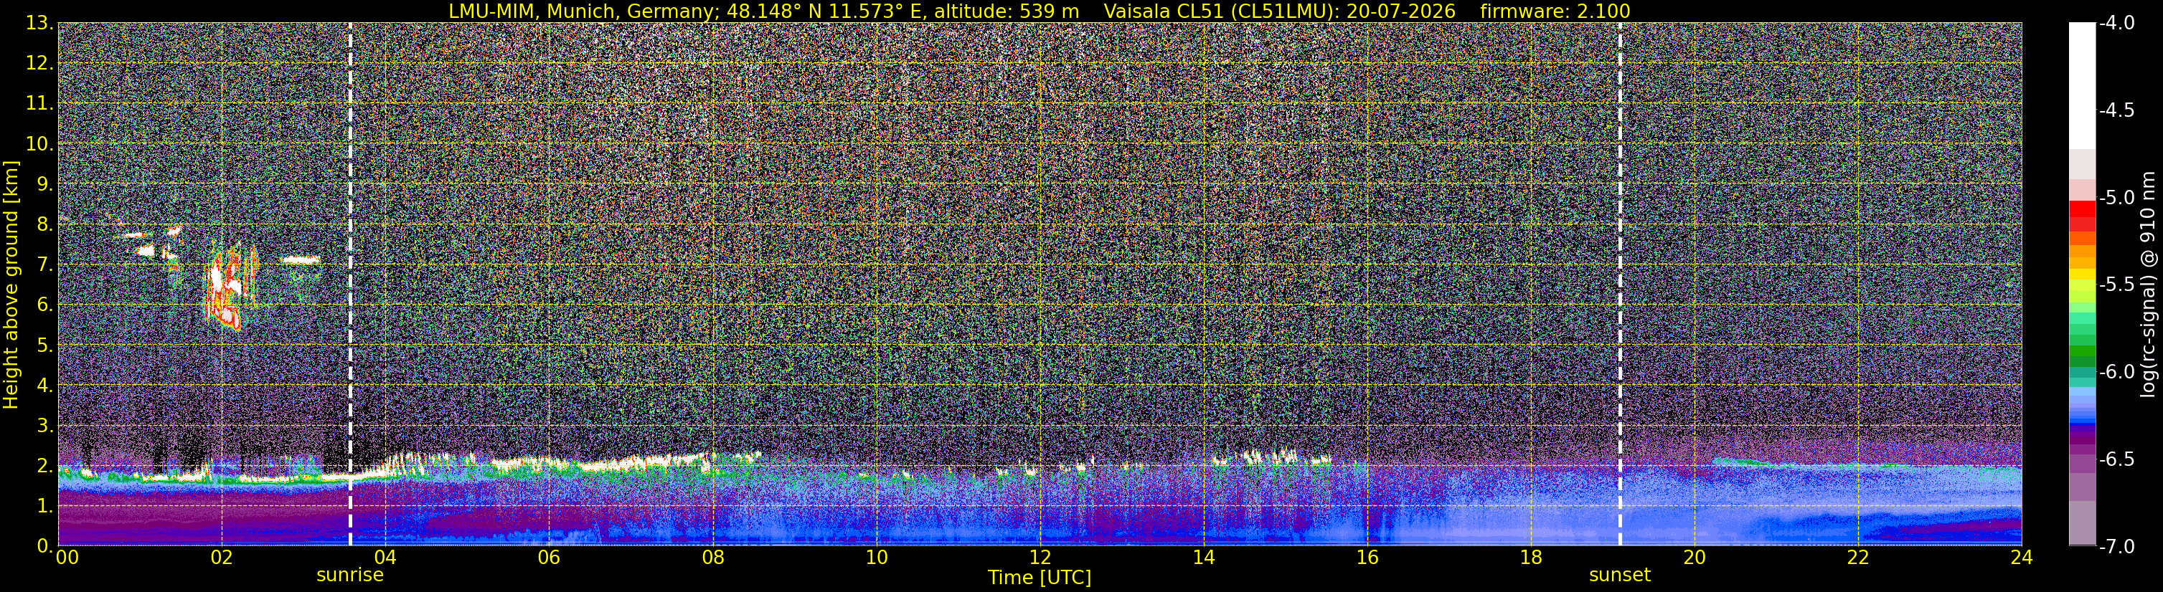2163x592 pixels.
Task: Click the time tick label '08'
Action: click(712, 558)
